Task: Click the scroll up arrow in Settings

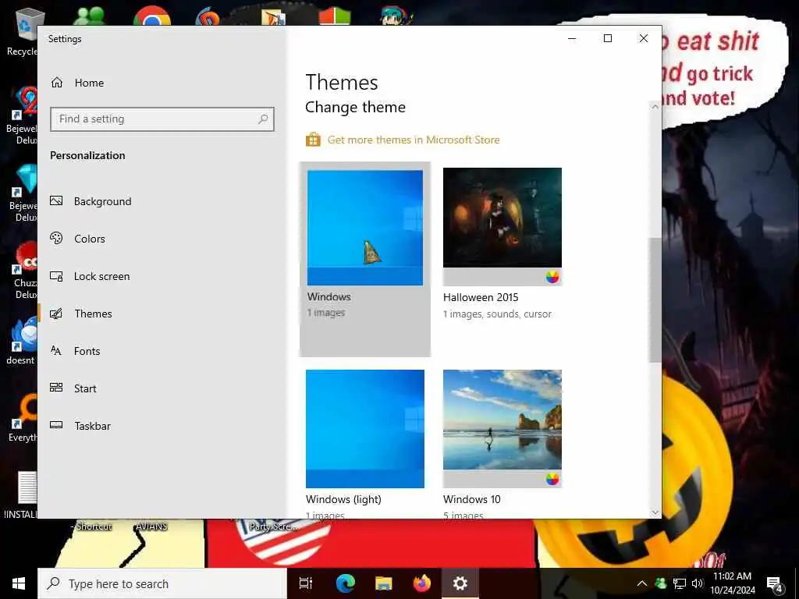Action: point(655,107)
